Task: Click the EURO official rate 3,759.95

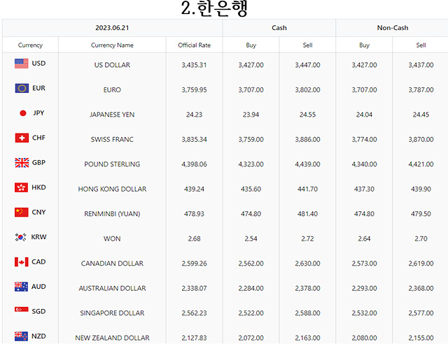Action: tap(195, 90)
